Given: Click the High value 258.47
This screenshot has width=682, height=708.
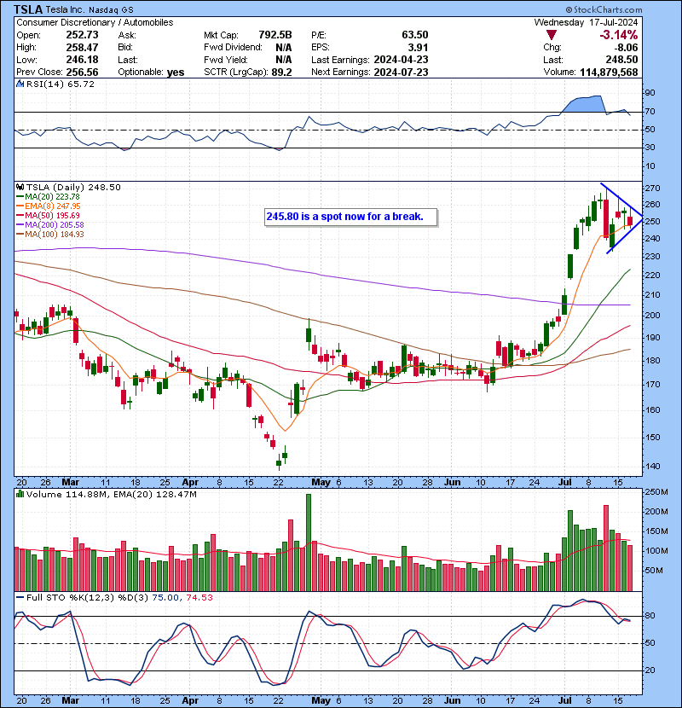Looking at the screenshot, I should [x=82, y=47].
